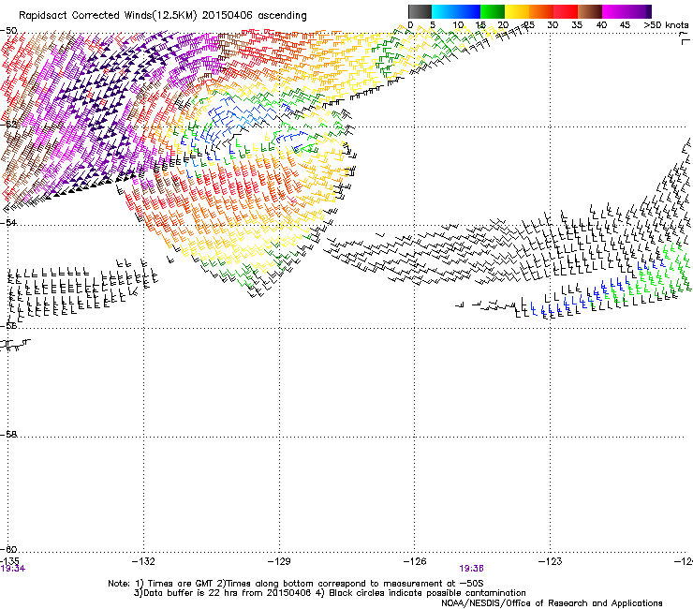Viewport: 693px width, 609px height.
Task: Click the cyan-blue 5-15 knots legend segment
Action: [x=456, y=11]
